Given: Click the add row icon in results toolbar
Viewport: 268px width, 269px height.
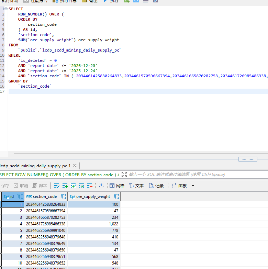Looking at the screenshot, I should pos(65,186).
